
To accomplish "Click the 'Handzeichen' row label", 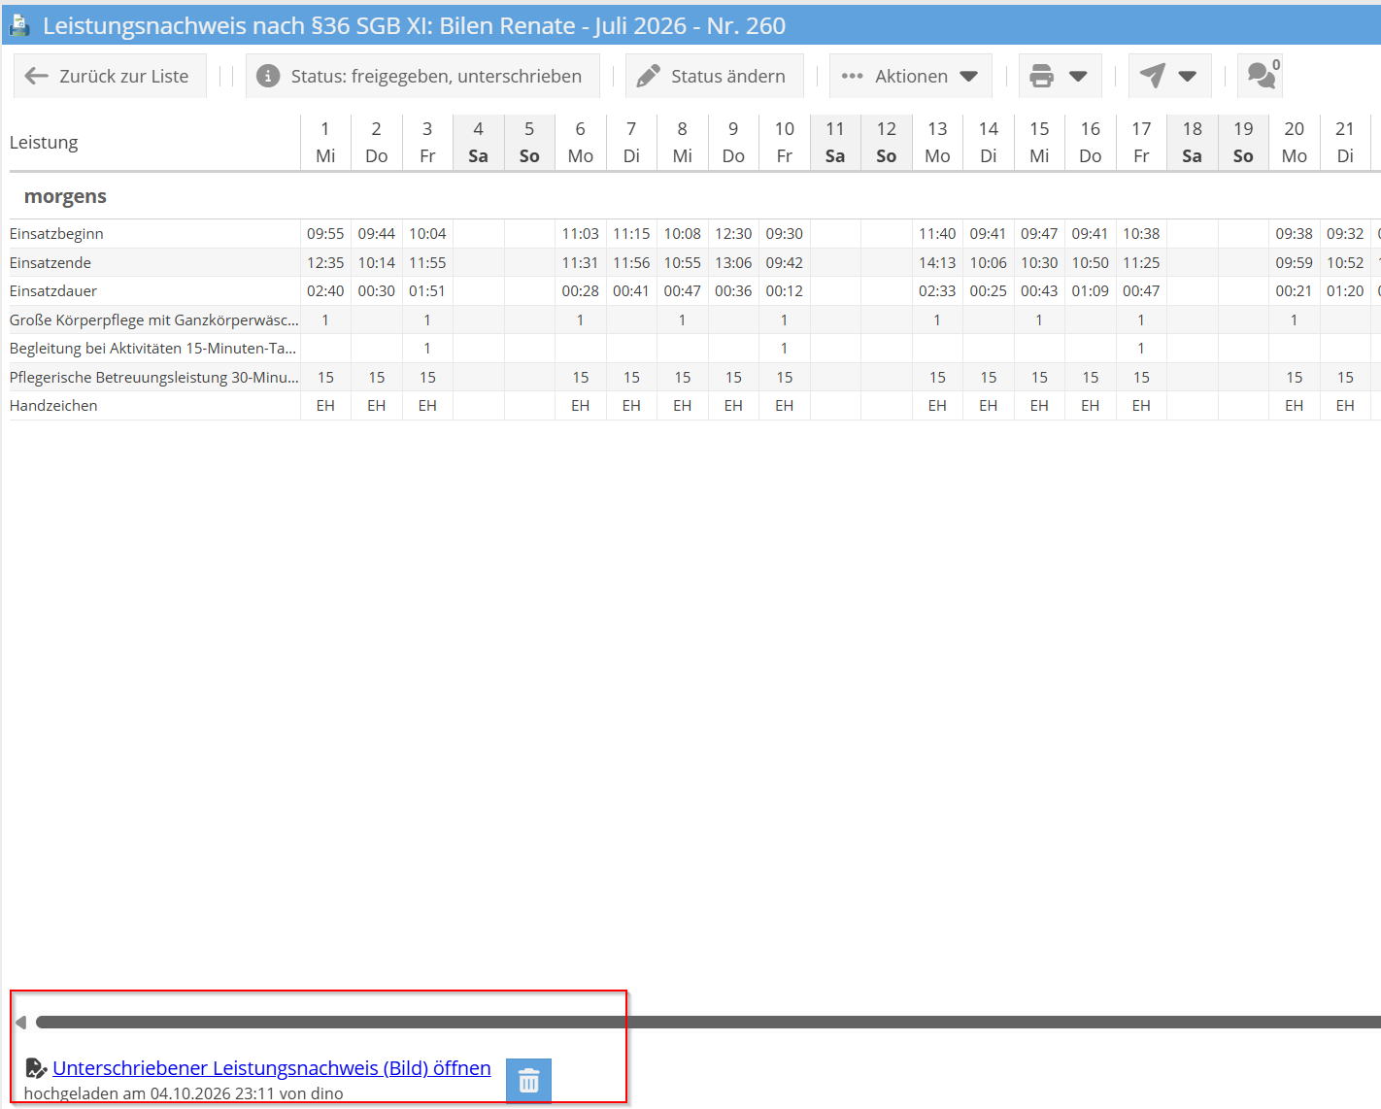I will [53, 406].
